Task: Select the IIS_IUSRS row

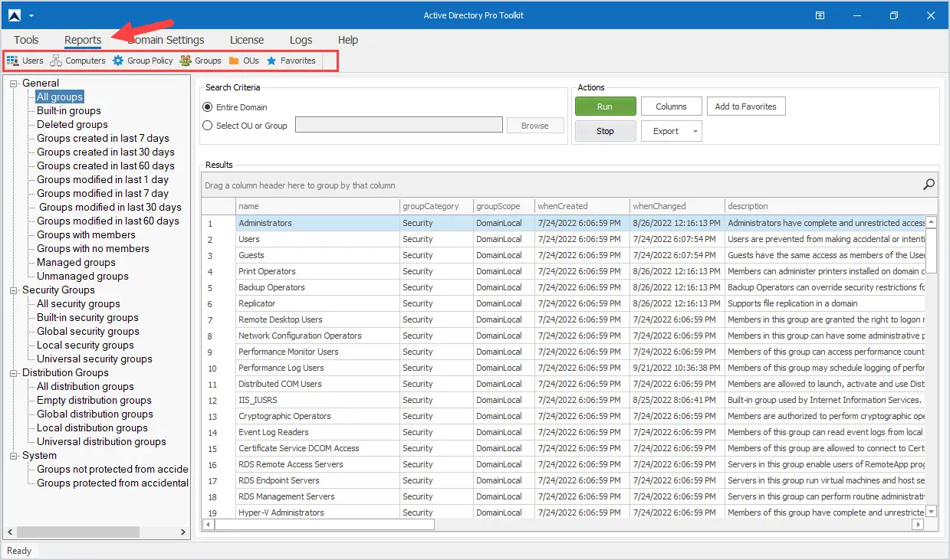Action: coord(564,400)
